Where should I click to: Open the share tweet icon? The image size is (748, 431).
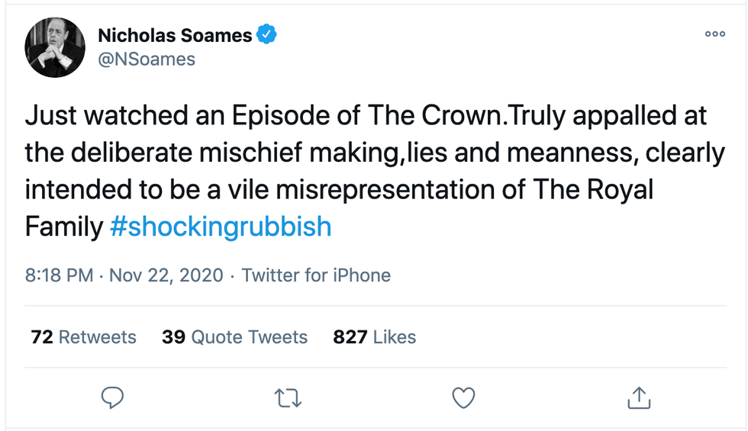(x=638, y=397)
